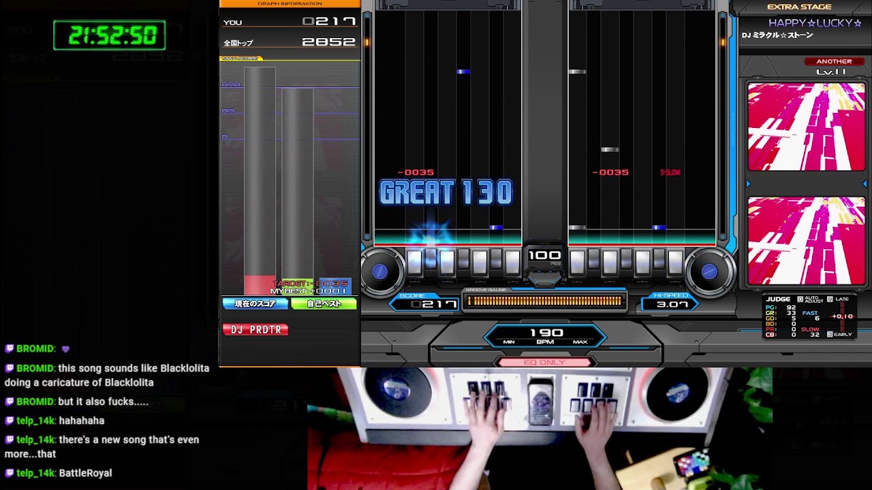Click the -0035 difference on right lanes

(610, 172)
